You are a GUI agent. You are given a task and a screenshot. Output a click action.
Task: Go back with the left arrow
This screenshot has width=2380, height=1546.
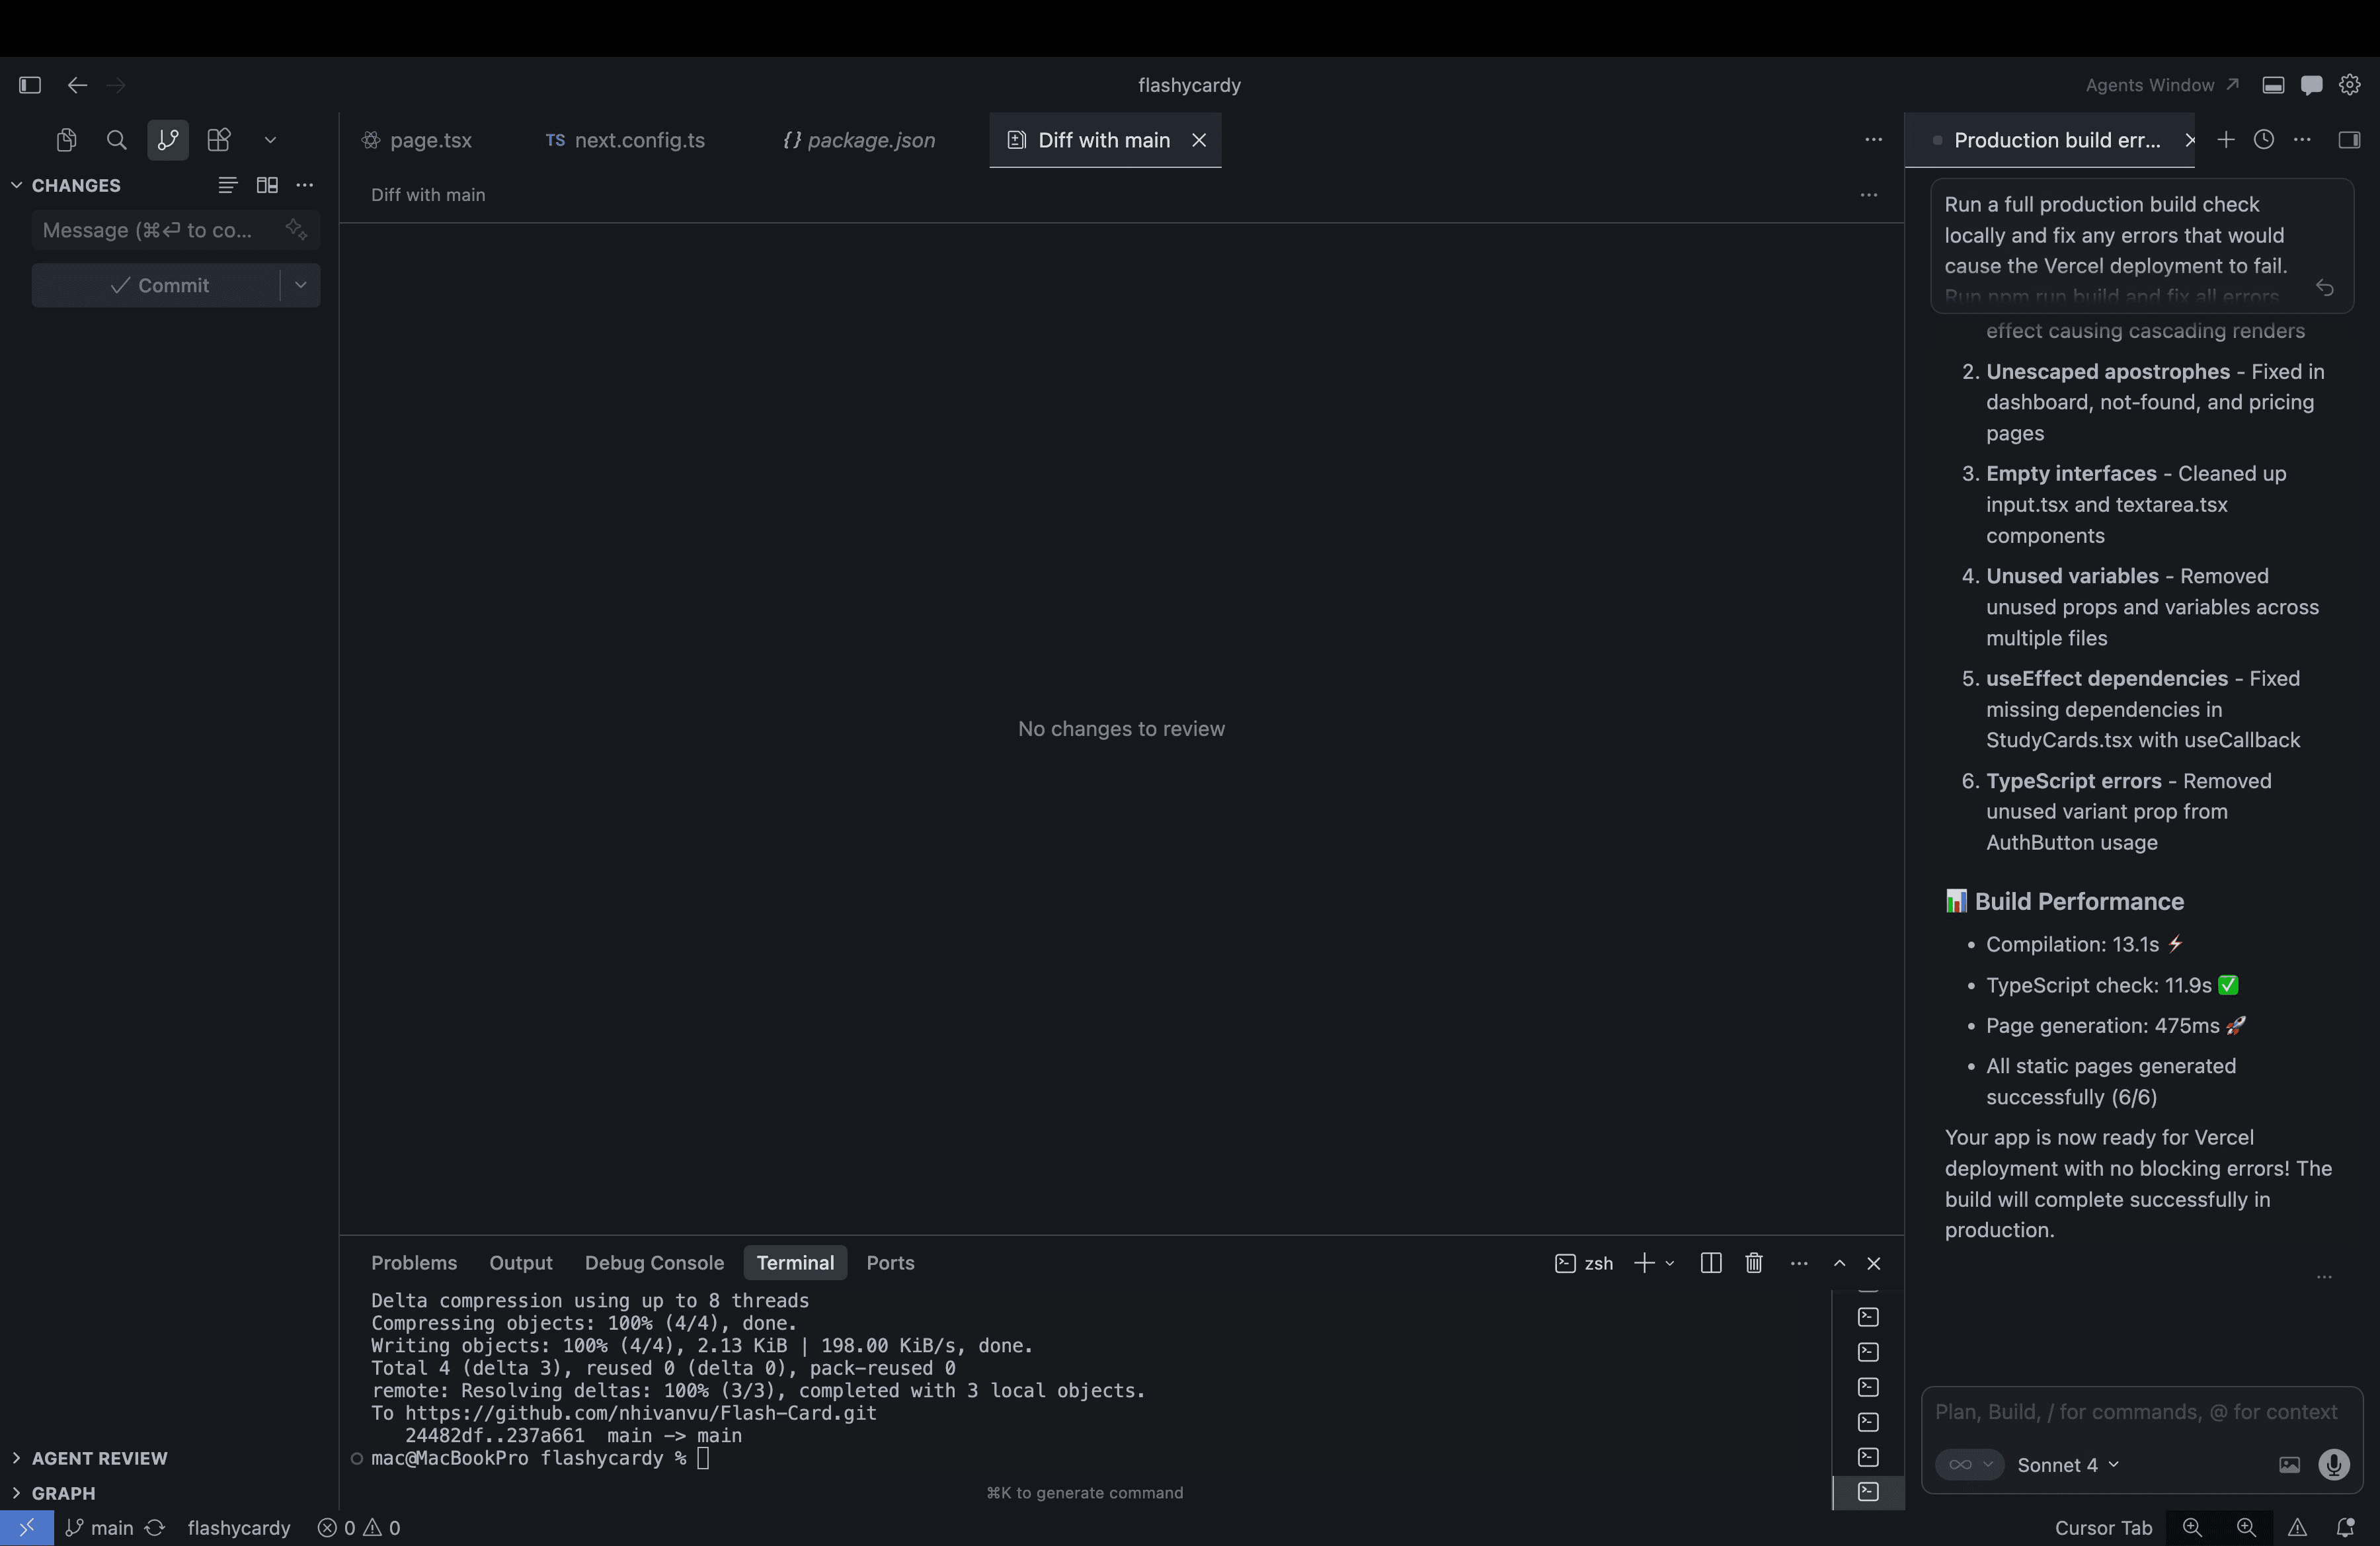[x=77, y=85]
